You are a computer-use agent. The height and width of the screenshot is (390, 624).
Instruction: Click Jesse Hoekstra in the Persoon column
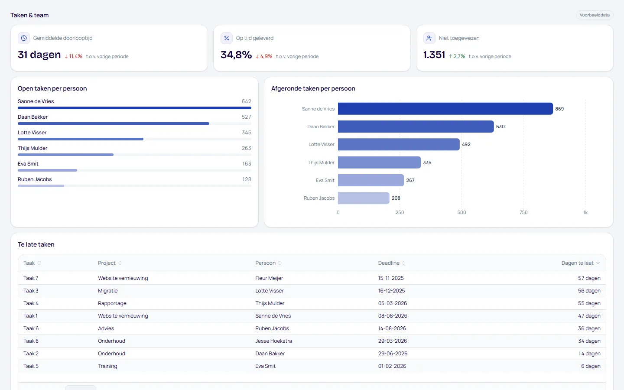[x=274, y=341]
